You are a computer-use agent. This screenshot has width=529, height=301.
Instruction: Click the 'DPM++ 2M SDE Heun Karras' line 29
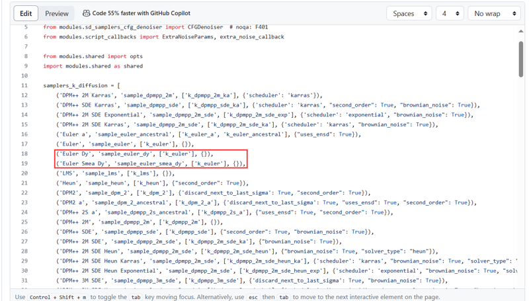286,261
